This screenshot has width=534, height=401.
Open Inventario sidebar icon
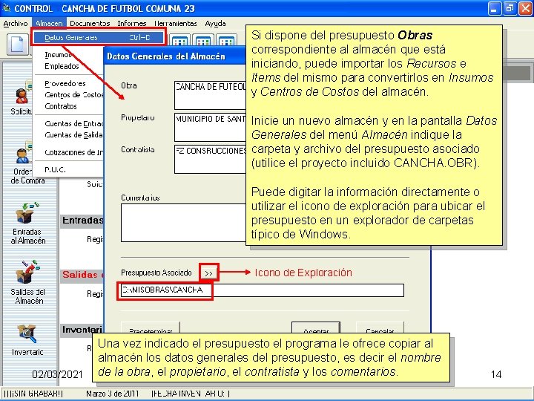tap(27, 340)
